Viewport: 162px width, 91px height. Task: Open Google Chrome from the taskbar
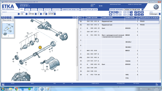click(16, 89)
